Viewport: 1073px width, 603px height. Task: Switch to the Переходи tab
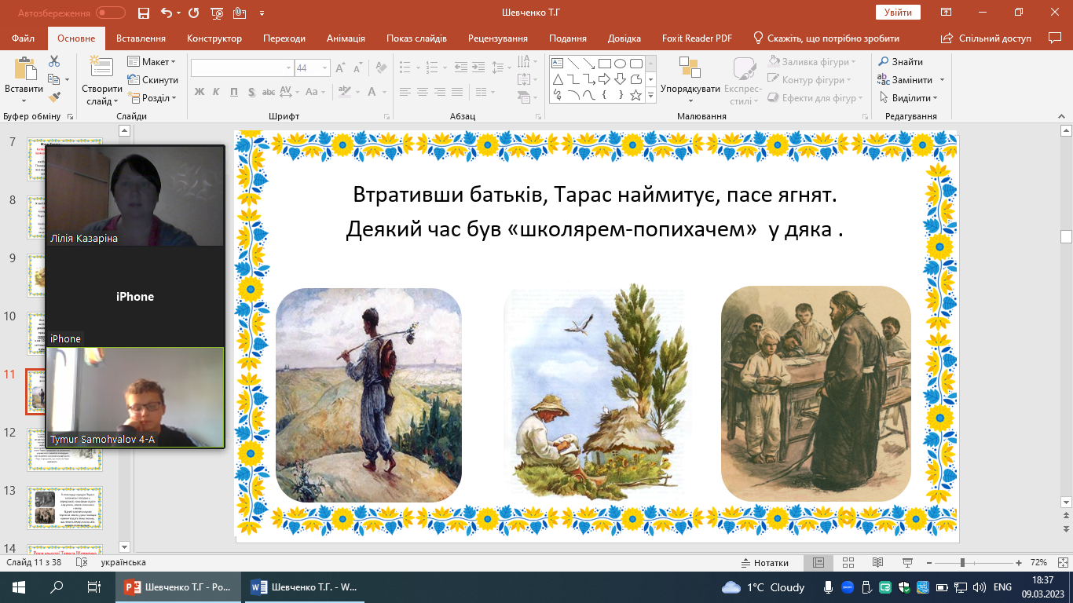tap(284, 38)
